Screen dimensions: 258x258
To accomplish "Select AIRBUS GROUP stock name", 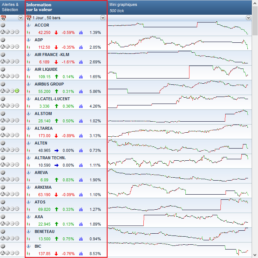I will tap(49, 84).
